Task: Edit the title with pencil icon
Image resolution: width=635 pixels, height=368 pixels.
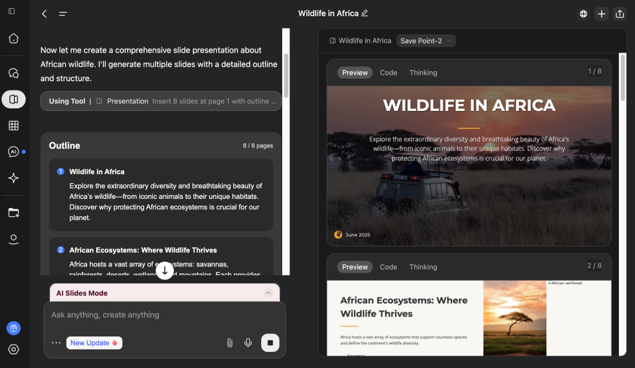Action: tap(365, 14)
